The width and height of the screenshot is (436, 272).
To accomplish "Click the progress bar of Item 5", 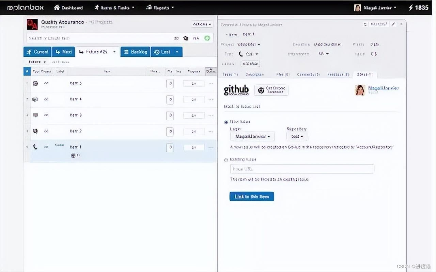I will point(194,84).
